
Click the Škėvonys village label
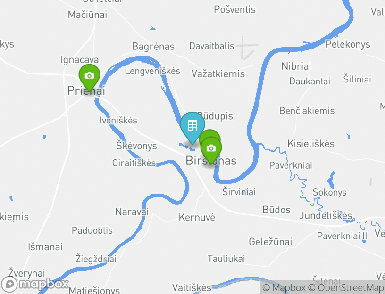coord(136,146)
